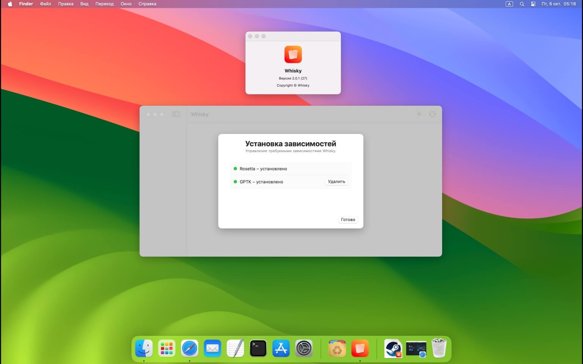Open Safari from the Dock
583x364 pixels.
(189, 348)
